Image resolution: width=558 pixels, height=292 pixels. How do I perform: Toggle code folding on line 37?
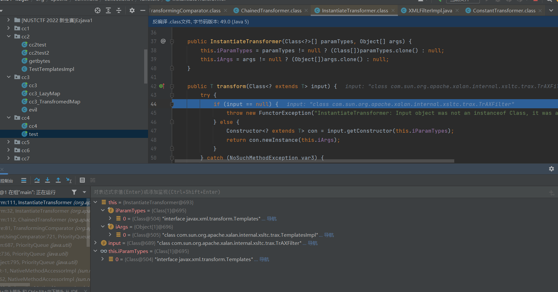[172, 42]
